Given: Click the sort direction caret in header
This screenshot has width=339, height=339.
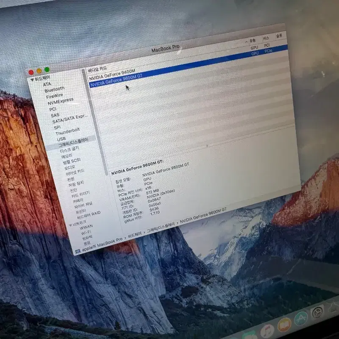Looking at the screenshot, I should [246, 42].
